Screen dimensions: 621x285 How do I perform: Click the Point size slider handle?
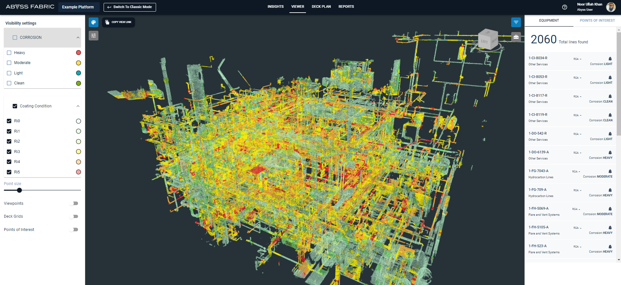coord(19,190)
